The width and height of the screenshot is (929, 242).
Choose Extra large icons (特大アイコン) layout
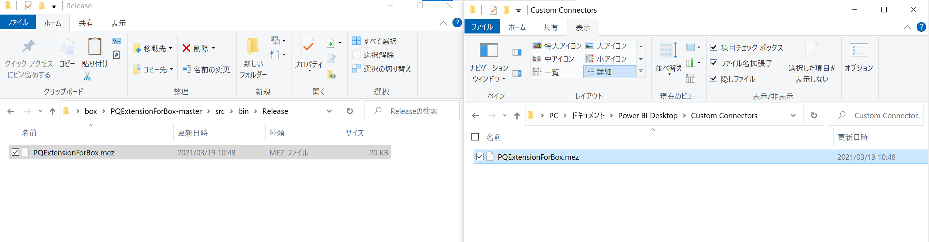[557, 45]
